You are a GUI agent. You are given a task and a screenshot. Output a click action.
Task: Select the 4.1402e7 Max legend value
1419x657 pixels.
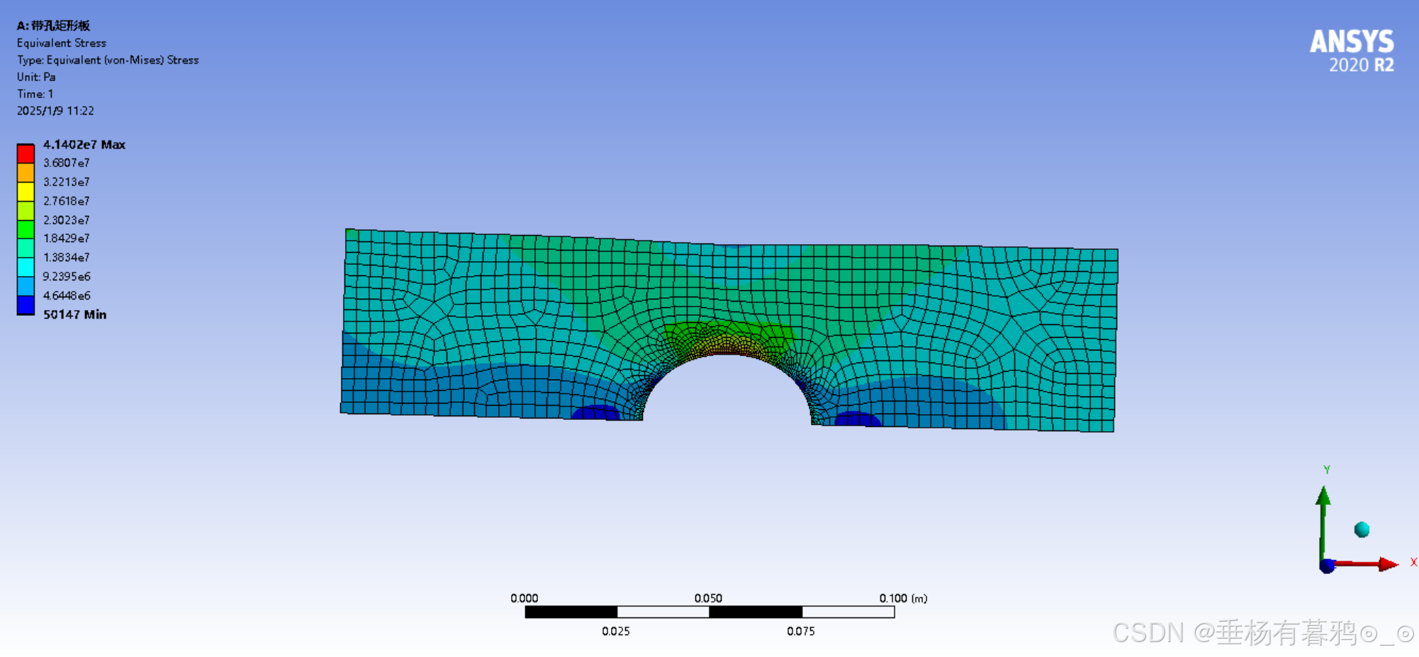point(84,144)
